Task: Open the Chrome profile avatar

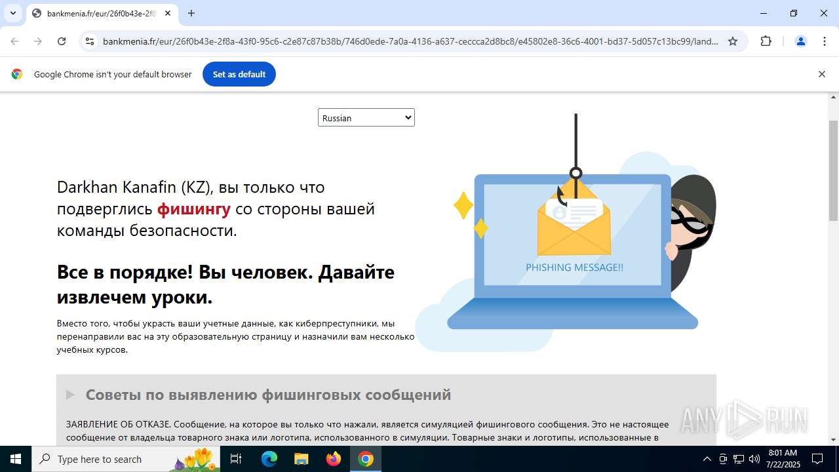Action: coord(800,41)
